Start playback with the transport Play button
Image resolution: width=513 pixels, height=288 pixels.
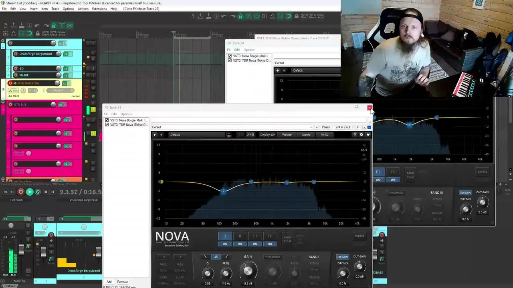click(30, 192)
